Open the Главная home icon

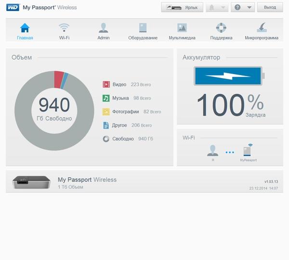[25, 28]
